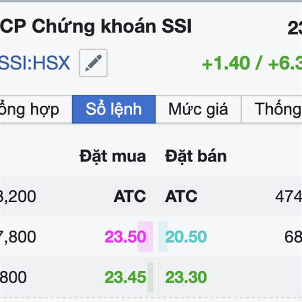
Task: Select the ATC buy price cell
Action: click(130, 196)
